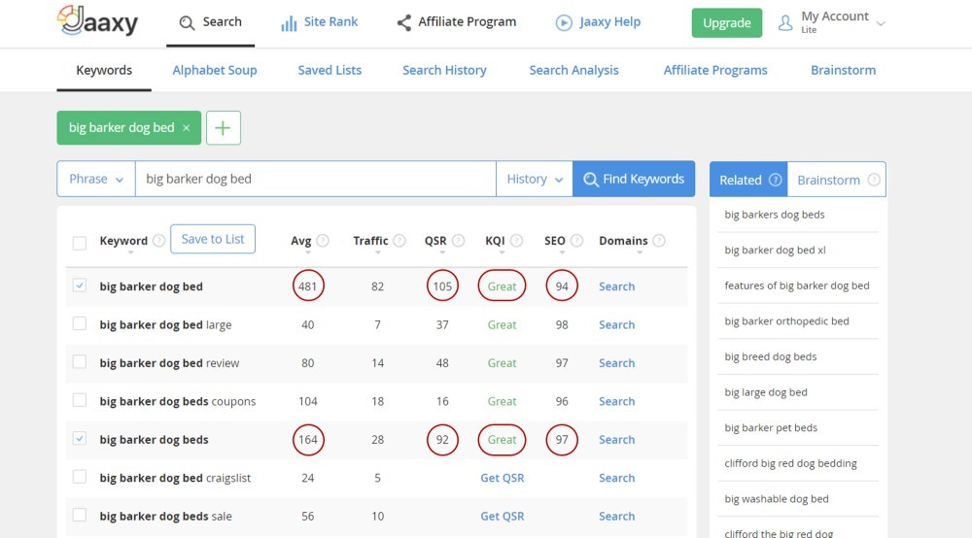
Task: Click related keyword big barkers dog beds
Action: (x=775, y=215)
